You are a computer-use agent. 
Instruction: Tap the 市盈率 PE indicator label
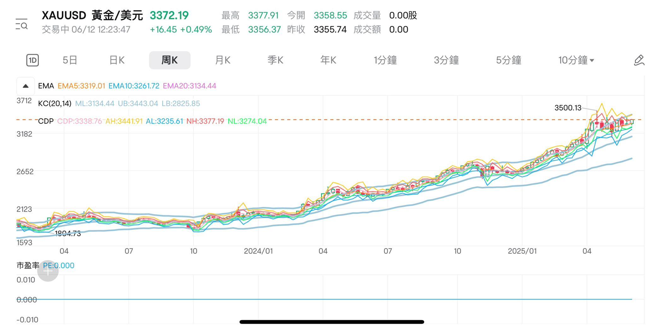(x=28, y=265)
